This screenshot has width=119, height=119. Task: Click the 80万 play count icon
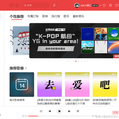tap(55, 74)
